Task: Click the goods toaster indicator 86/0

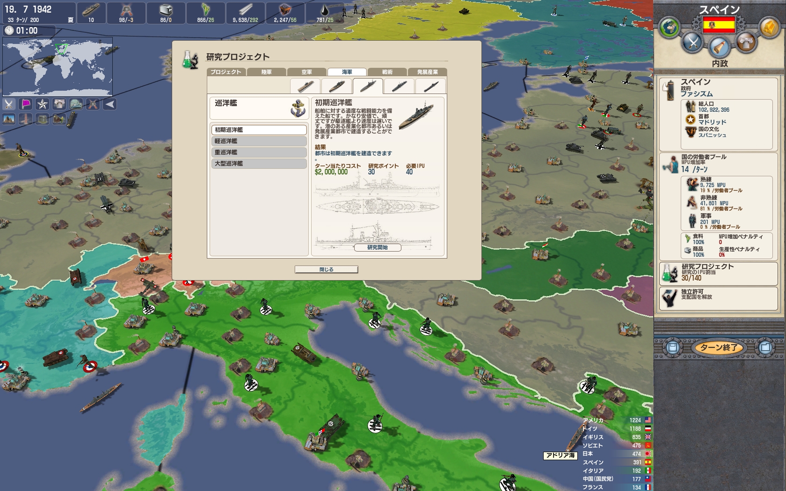Action: point(166,13)
